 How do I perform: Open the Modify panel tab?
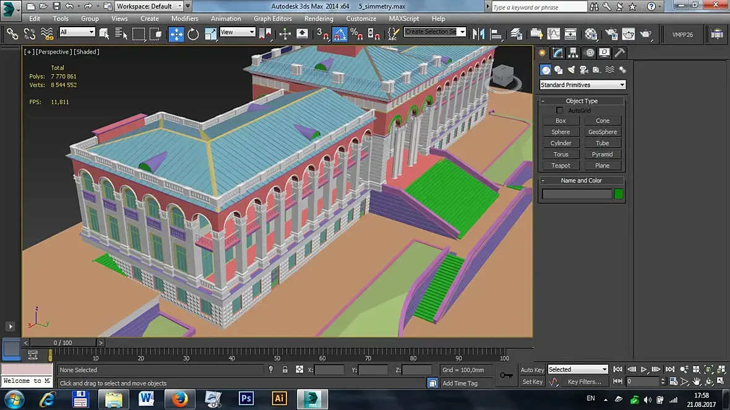pos(558,53)
